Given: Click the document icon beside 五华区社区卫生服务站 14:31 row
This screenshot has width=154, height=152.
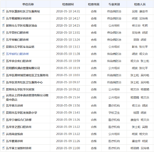Looking at the screenshot, I should (3, 11).
